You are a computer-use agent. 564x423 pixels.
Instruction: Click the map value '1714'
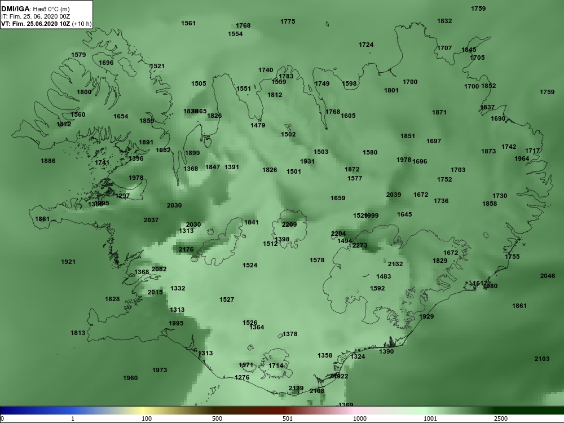[x=276, y=365]
